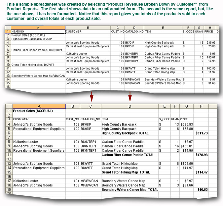Screen dimensions: 223x206
Task: Click the Carbon Fiber Canoe Paddle TOTAL label
Action: point(128,155)
